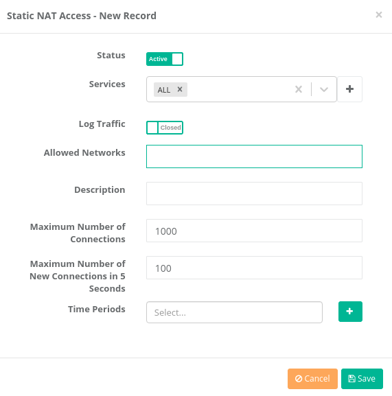Open the Time Periods select dropdown
This screenshot has height=396, width=392.
click(x=234, y=312)
